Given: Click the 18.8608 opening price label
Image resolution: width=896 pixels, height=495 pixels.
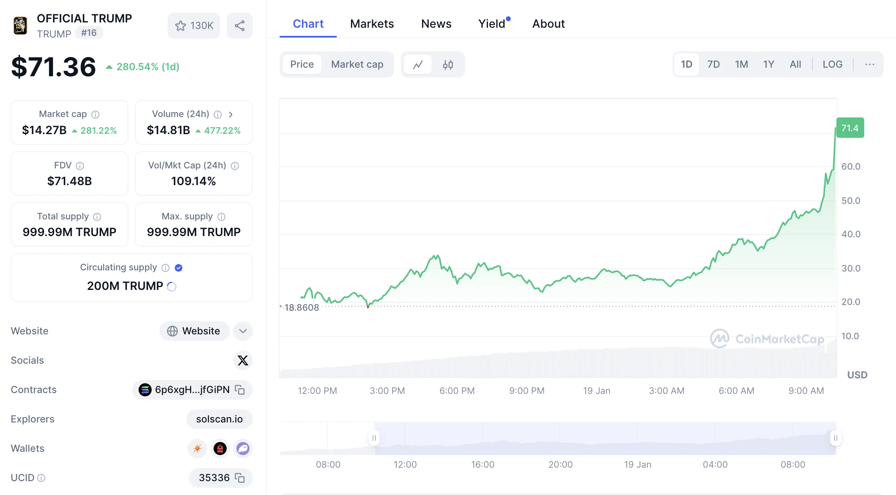Looking at the screenshot, I should click(302, 308).
